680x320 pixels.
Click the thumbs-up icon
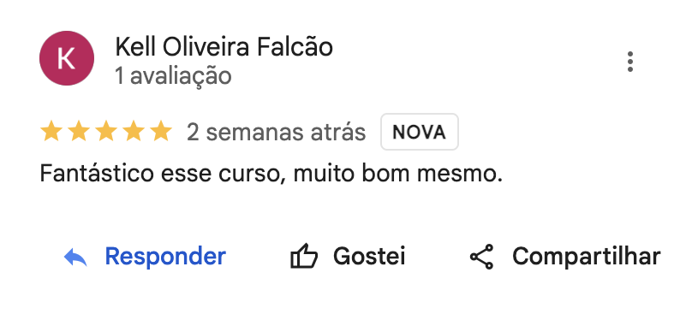[303, 257]
